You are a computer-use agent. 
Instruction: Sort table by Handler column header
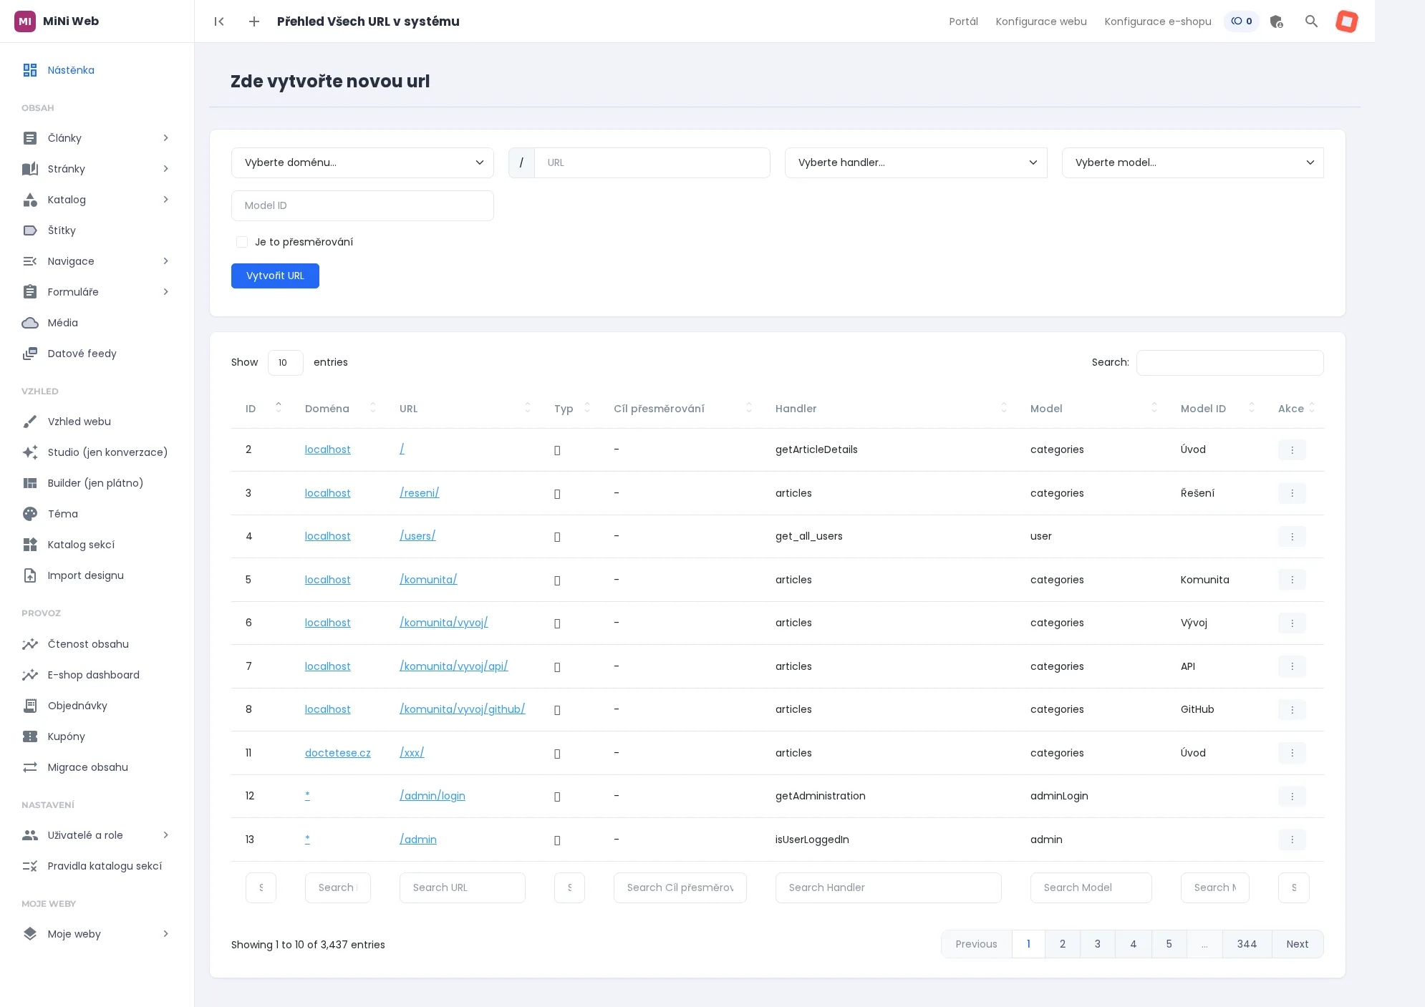coord(888,409)
